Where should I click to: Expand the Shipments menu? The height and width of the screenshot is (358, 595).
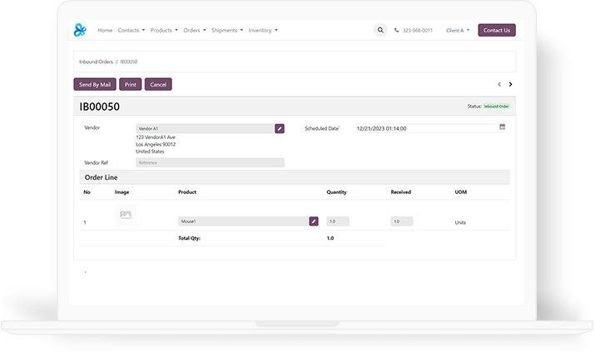point(227,30)
